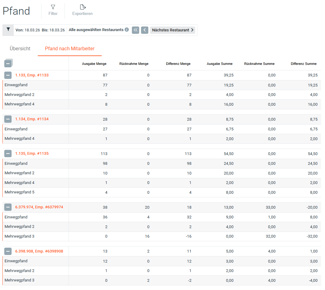The width and height of the screenshot is (325, 290).
Task: Click the Rücknahme Menge column header
Action: point(134,64)
